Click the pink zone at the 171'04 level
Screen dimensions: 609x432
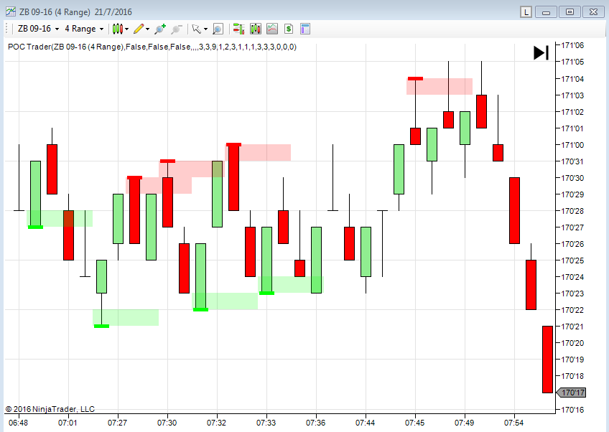(440, 87)
